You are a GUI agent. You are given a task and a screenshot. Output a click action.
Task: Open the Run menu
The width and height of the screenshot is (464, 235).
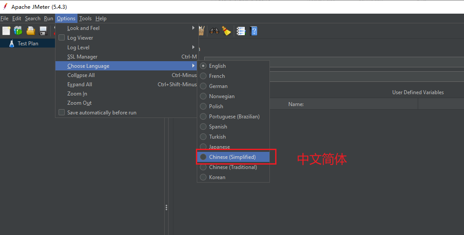click(x=48, y=18)
